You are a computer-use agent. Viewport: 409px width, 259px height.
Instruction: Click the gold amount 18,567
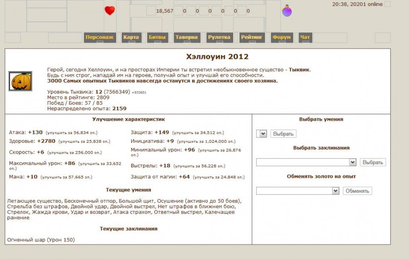click(165, 11)
